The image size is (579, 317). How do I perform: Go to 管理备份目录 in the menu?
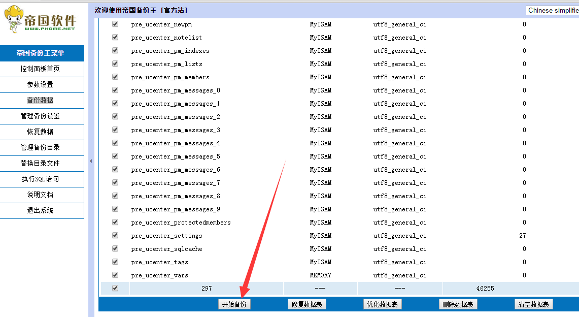click(x=40, y=148)
